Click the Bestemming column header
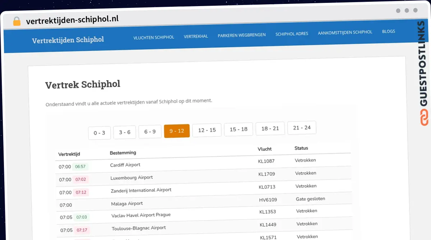Image resolution: width=431 pixels, height=240 pixels. tap(123, 153)
